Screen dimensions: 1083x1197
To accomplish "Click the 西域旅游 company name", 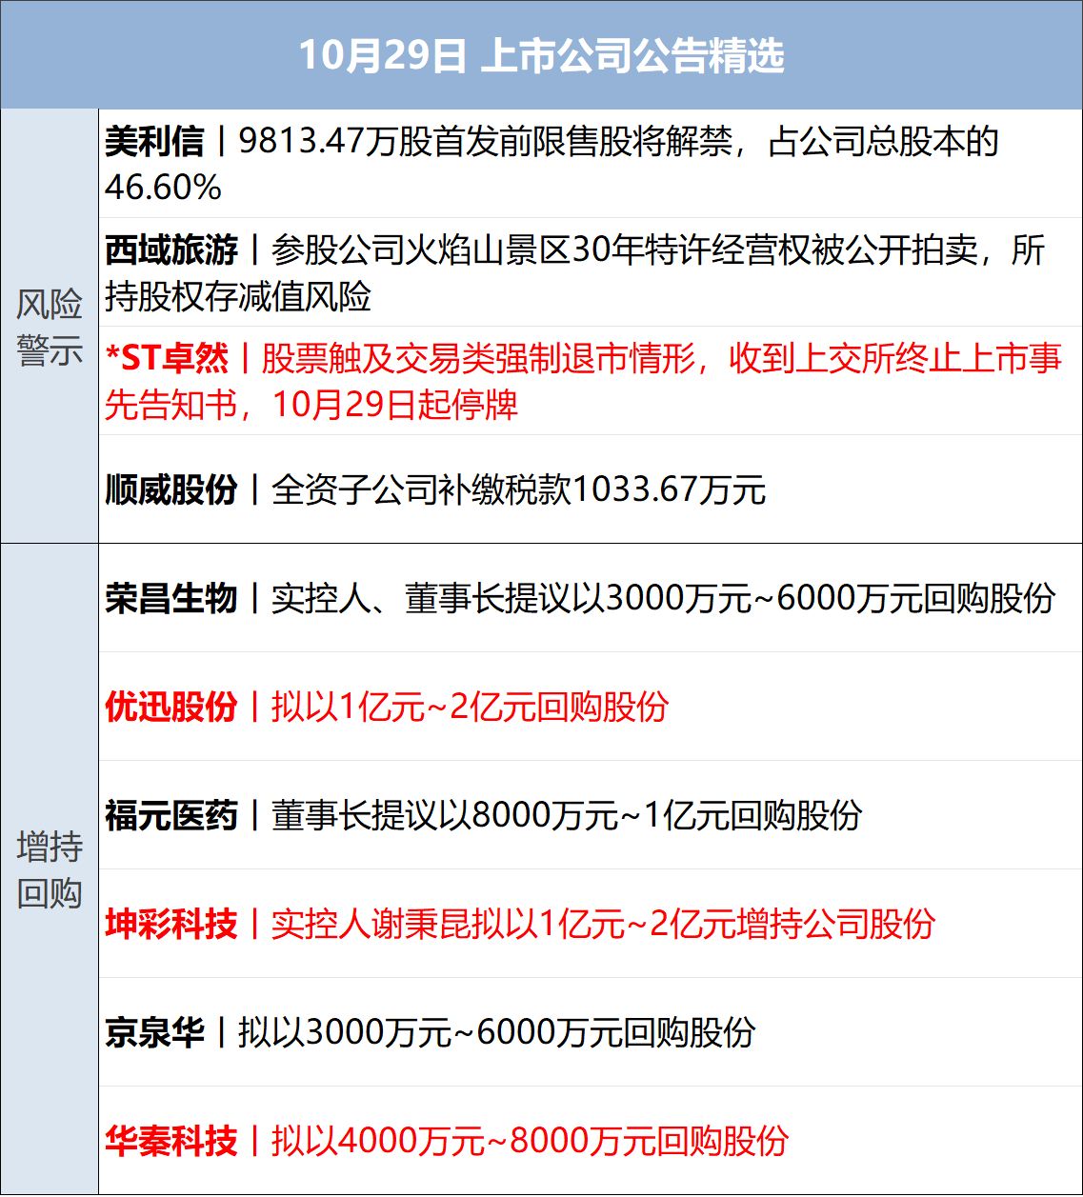I will click(x=171, y=250).
